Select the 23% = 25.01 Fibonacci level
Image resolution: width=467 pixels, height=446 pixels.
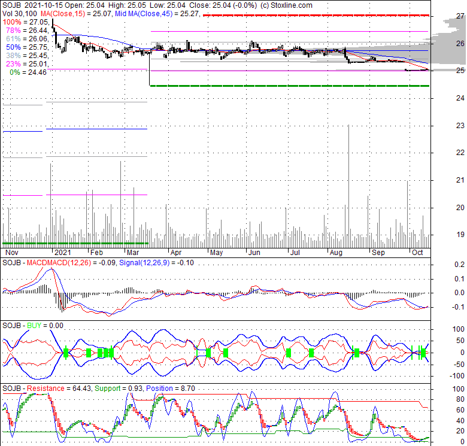(x=27, y=63)
